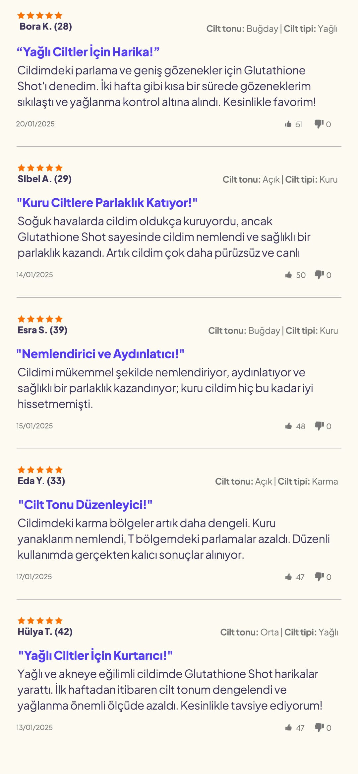Click reviewer name Bora K. (28)

click(x=45, y=27)
